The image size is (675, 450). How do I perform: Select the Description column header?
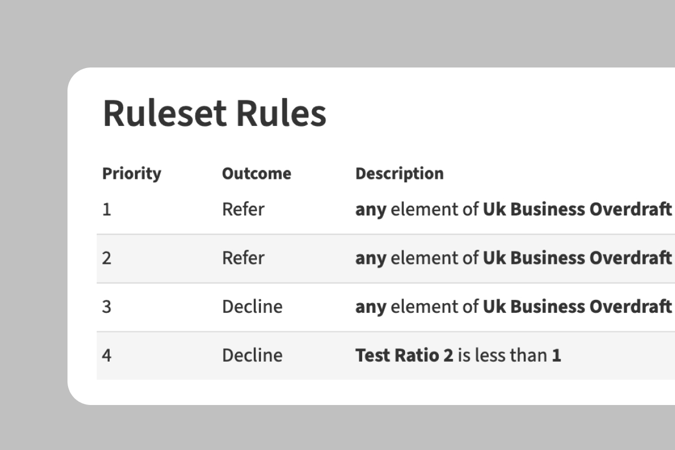tap(399, 174)
